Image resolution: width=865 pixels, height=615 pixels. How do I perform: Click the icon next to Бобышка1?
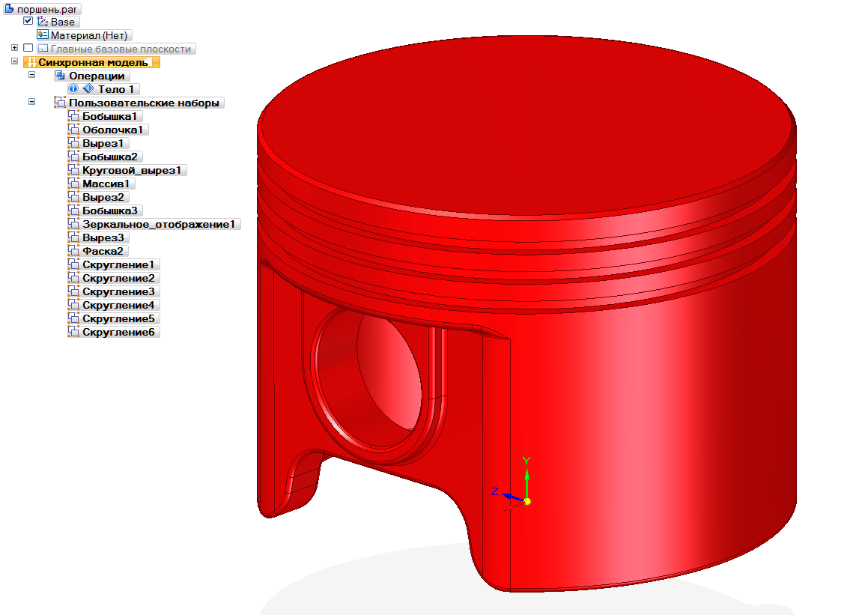point(73,115)
